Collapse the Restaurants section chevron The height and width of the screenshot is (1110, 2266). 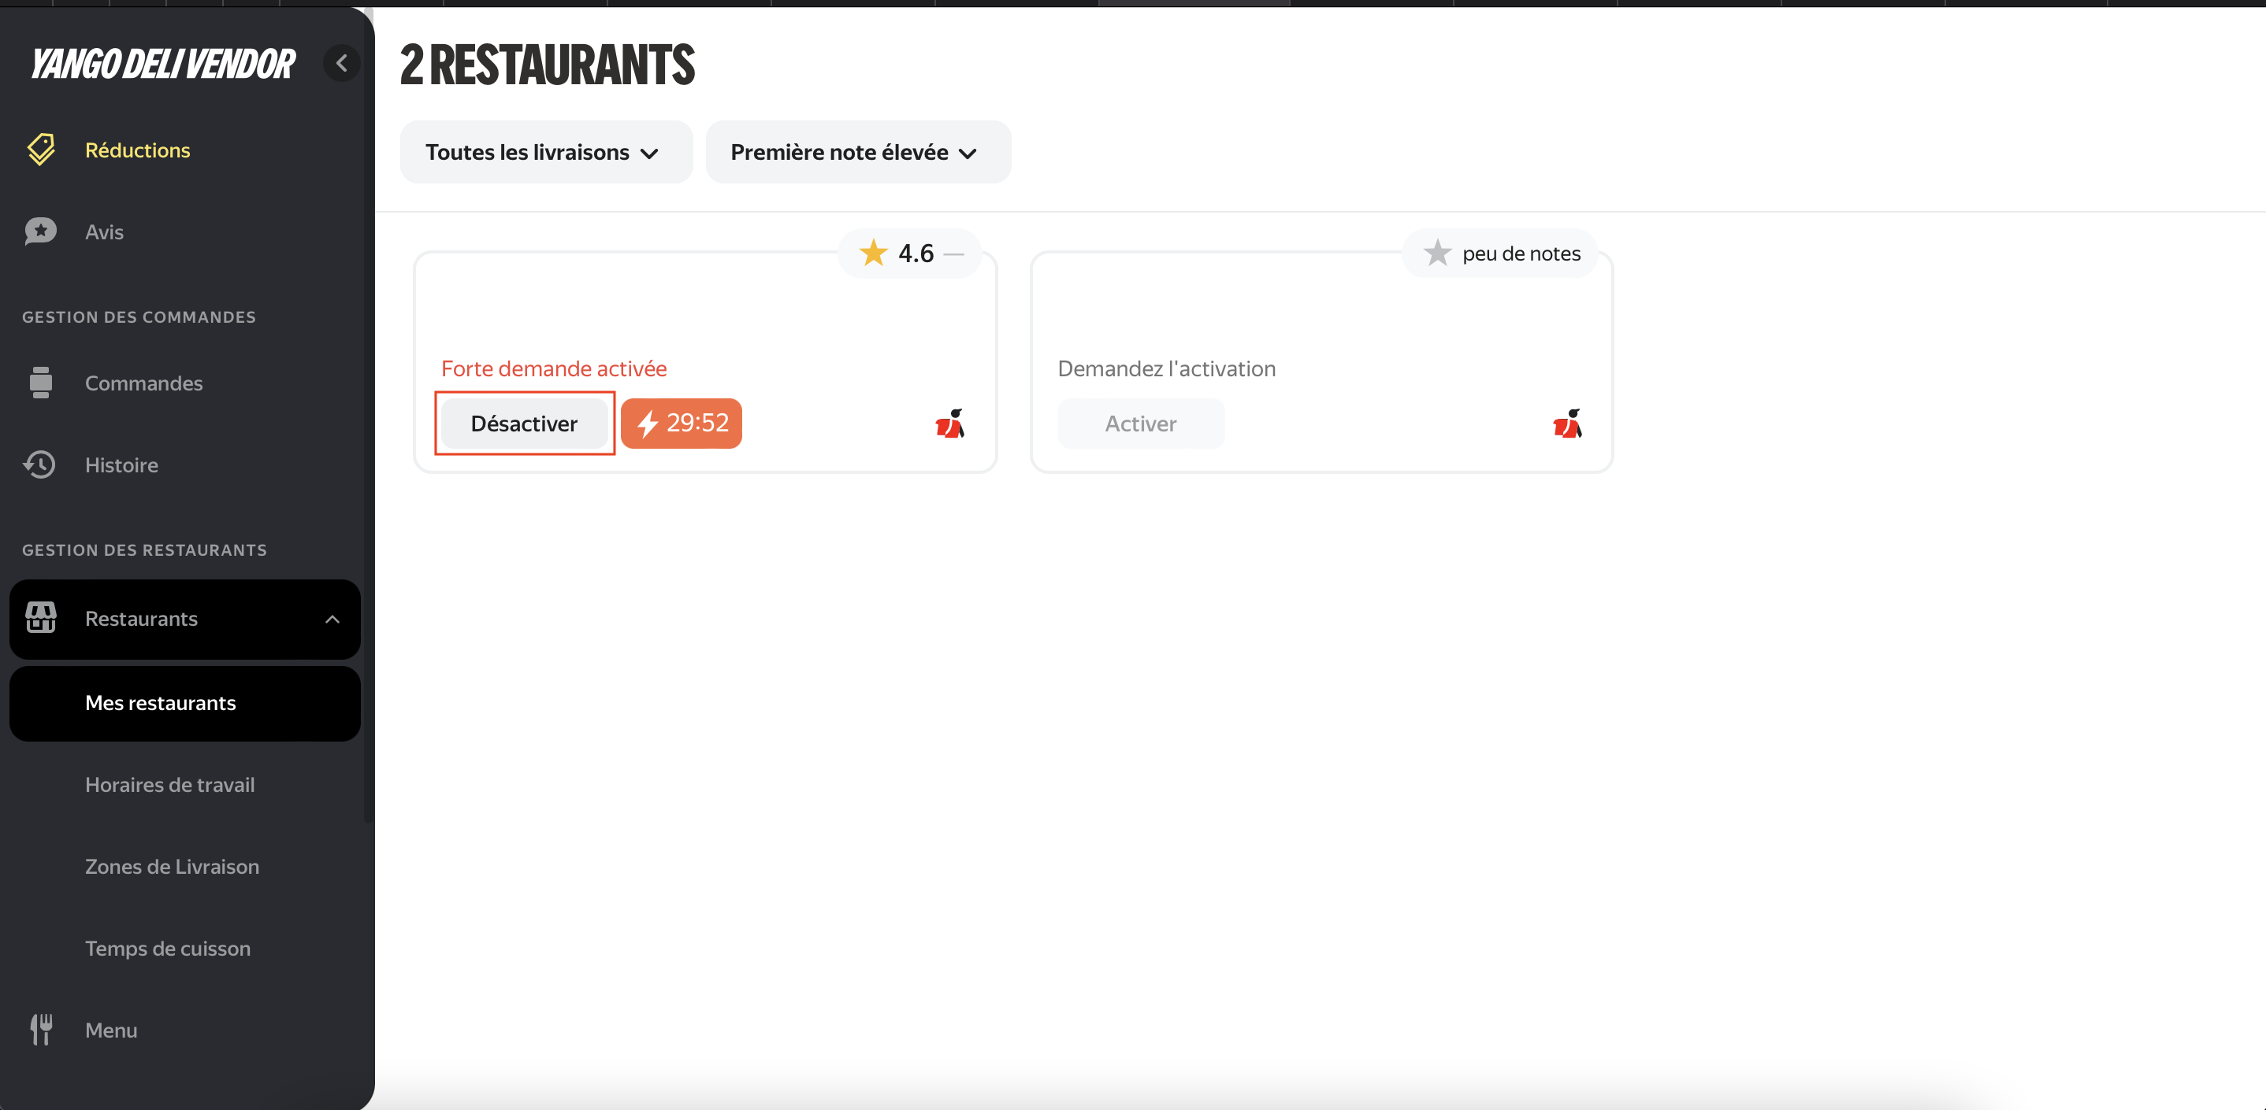click(332, 619)
